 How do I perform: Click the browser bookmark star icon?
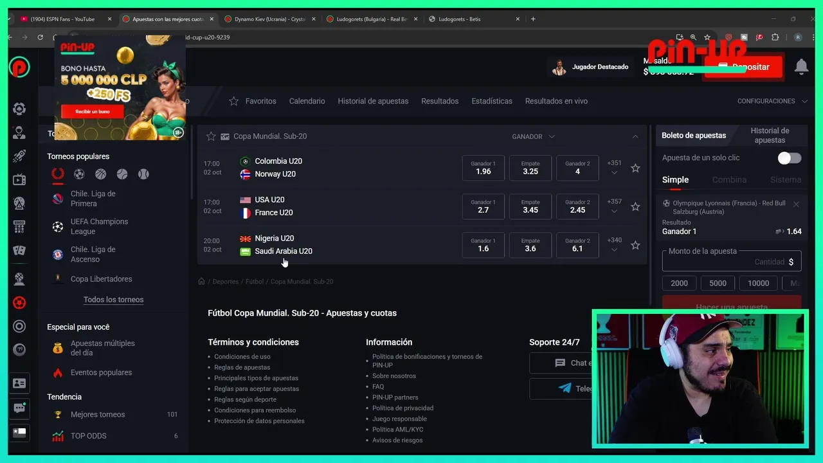coord(707,37)
